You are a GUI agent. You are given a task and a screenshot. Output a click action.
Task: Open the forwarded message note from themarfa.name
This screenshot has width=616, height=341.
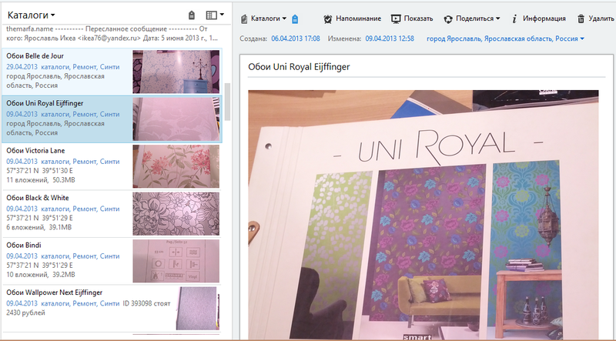112,34
